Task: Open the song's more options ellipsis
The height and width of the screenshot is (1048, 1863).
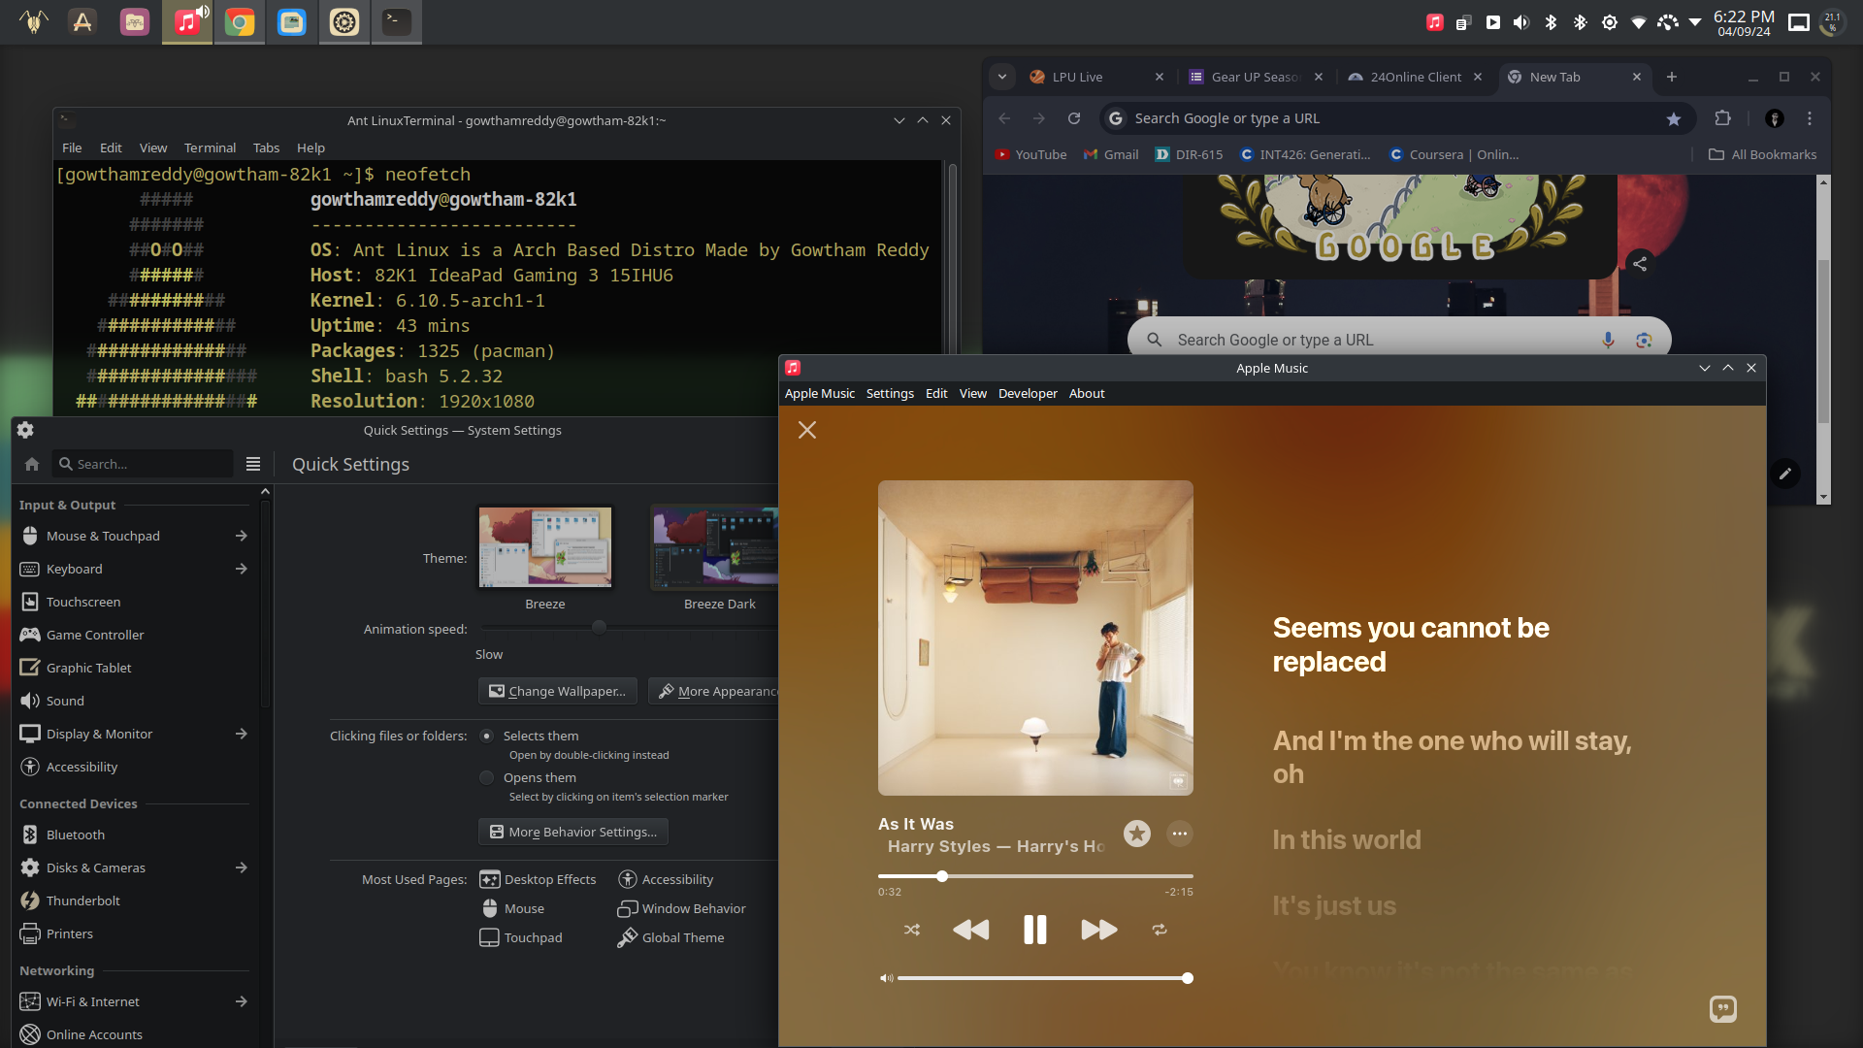Action: (1180, 834)
